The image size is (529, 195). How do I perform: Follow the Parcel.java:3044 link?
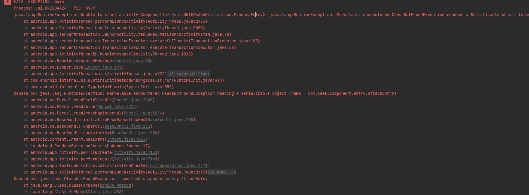click(x=143, y=113)
